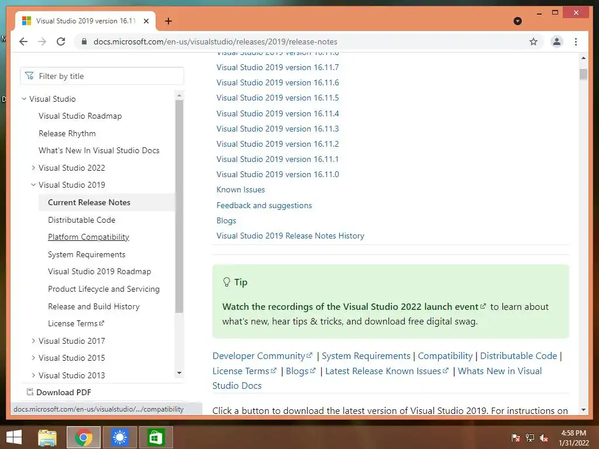Image resolution: width=599 pixels, height=449 pixels.
Task: Open the Chrome profile avatar icon
Action: coord(557,42)
